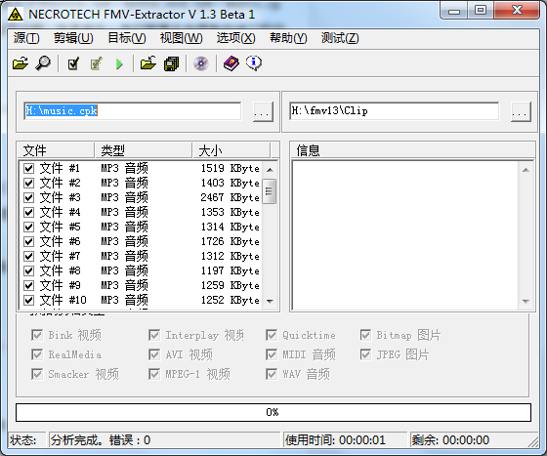
Task: Toggle the Bink 视频 checkbox
Action: click(x=37, y=335)
